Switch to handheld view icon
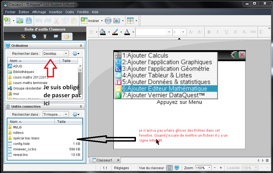Image resolution: width=273 pixels, height=173 pixels. pyautogui.click(x=169, y=168)
